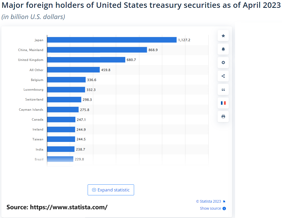The height and width of the screenshot is (218, 282).
Task: Select the China, Mainland bar
Action: click(x=97, y=50)
